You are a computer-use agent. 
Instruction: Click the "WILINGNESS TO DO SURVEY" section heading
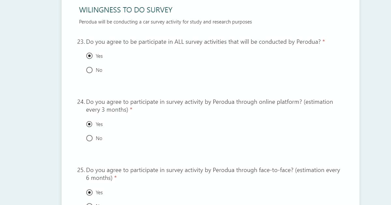click(125, 10)
